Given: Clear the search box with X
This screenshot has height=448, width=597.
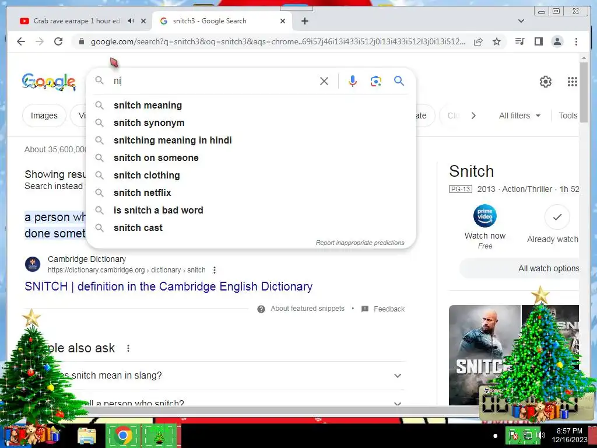Looking at the screenshot, I should point(324,81).
